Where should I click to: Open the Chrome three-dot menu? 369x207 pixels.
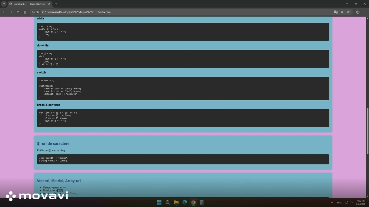pyautogui.click(x=365, y=12)
